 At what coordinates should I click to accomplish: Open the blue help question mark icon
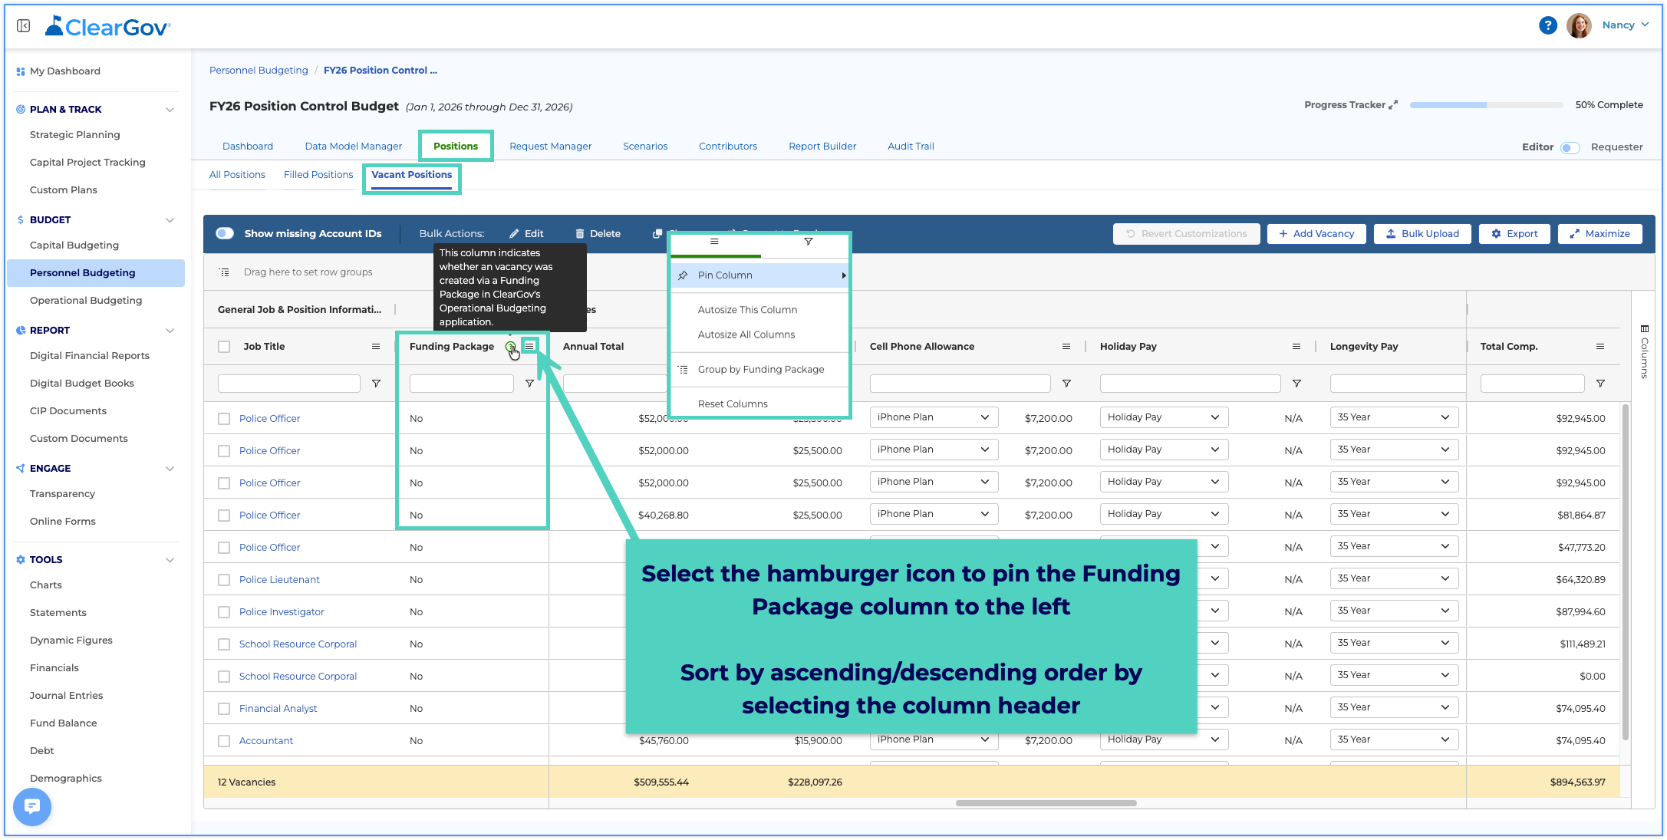[1547, 25]
